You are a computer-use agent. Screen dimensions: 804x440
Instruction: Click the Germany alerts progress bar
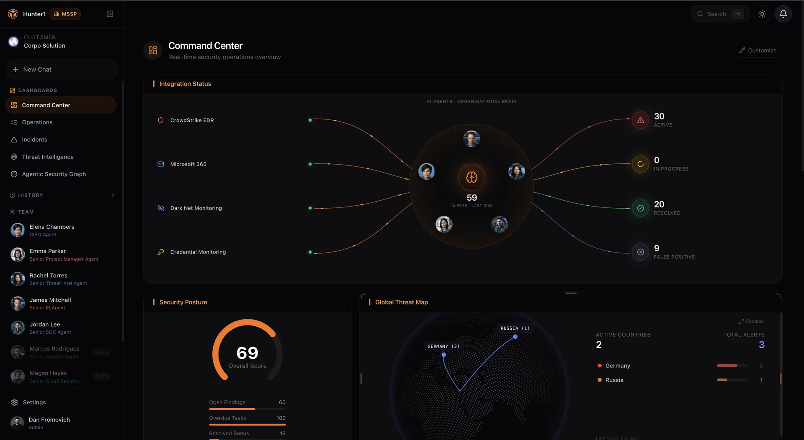[732, 366]
